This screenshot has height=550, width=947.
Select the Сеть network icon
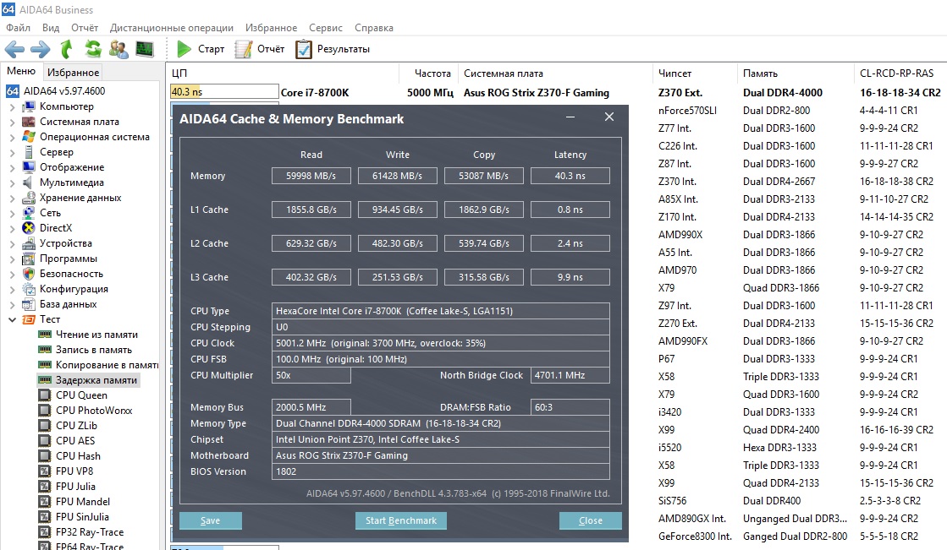[x=29, y=213]
